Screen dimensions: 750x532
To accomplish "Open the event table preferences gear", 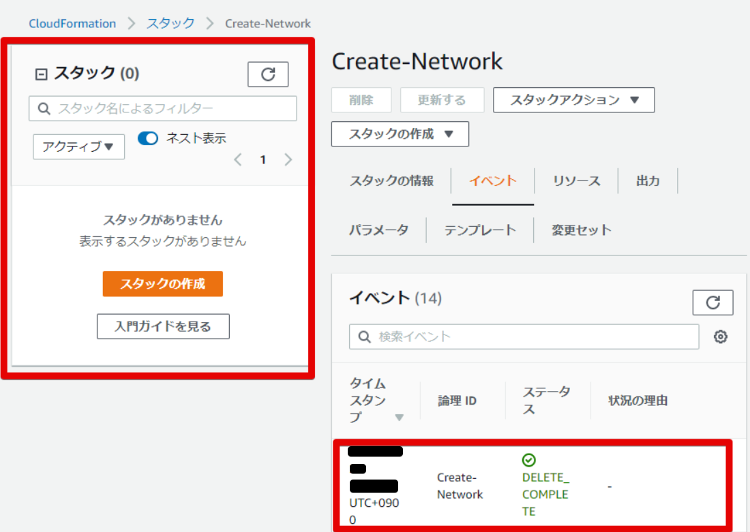I will [721, 337].
